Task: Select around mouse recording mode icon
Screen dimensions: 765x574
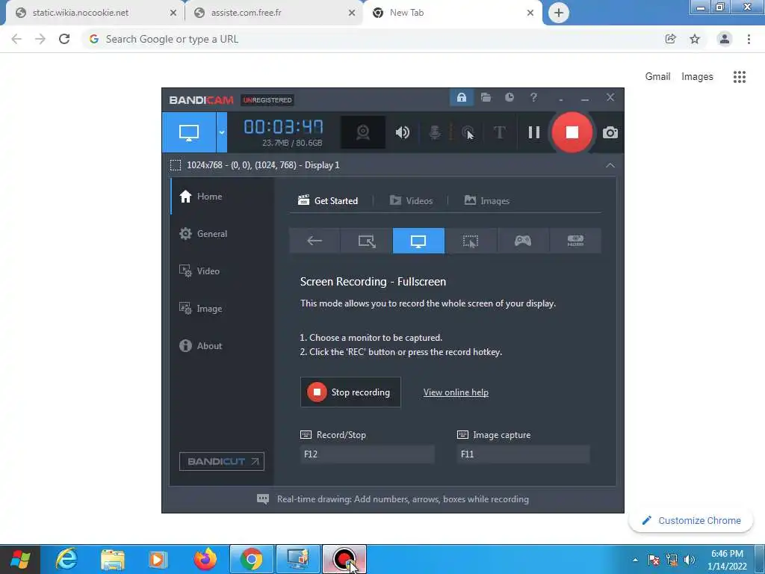Action: pyautogui.click(x=471, y=241)
